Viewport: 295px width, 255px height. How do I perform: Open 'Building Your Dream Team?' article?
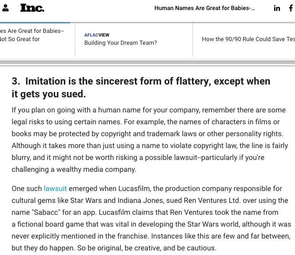pyautogui.click(x=120, y=43)
